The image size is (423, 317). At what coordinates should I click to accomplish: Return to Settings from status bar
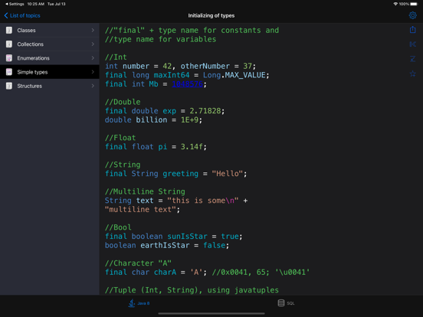pyautogui.click(x=15, y=4)
